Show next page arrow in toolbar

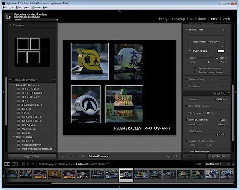[x=77, y=156]
